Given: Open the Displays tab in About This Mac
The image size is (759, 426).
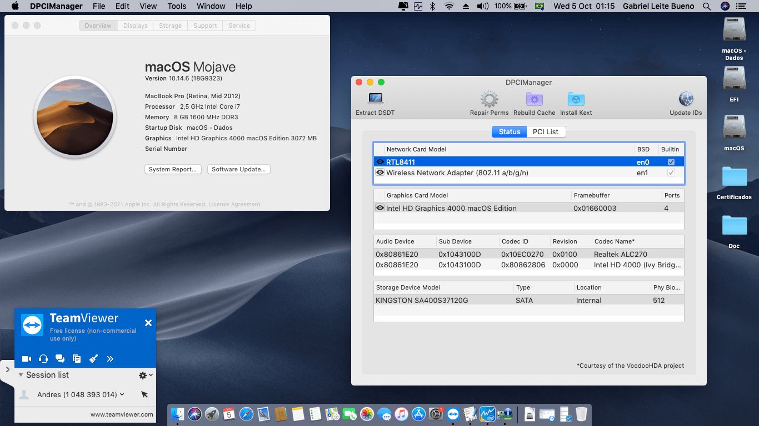Looking at the screenshot, I should [x=136, y=26].
